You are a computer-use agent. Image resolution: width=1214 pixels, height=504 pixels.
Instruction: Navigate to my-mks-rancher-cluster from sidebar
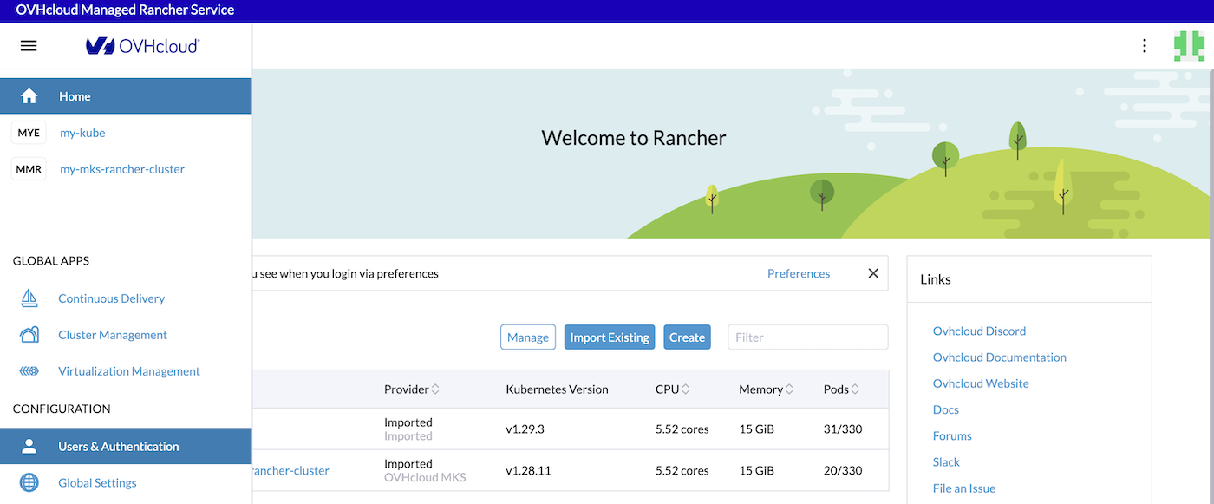point(121,168)
